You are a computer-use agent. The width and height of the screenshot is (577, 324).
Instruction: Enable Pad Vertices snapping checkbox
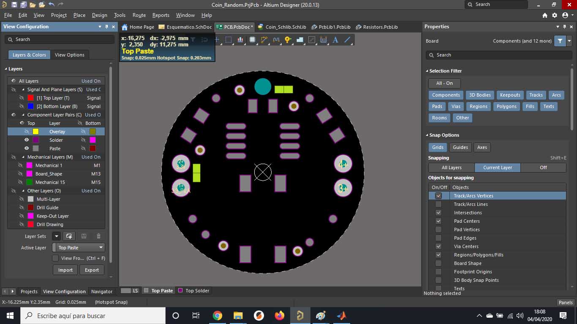(438, 229)
